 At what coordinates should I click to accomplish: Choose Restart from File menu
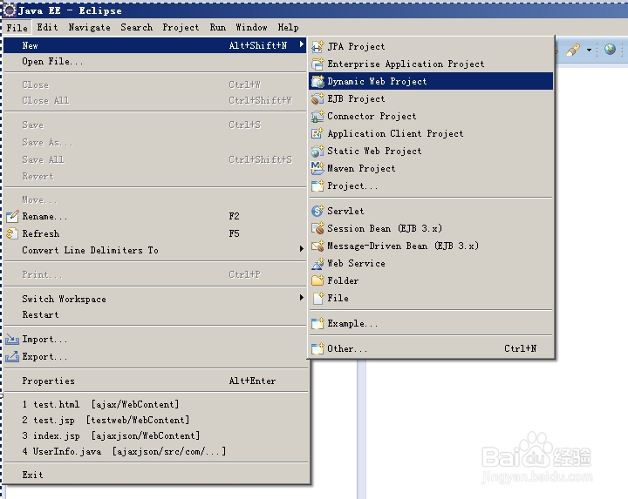(155, 315)
